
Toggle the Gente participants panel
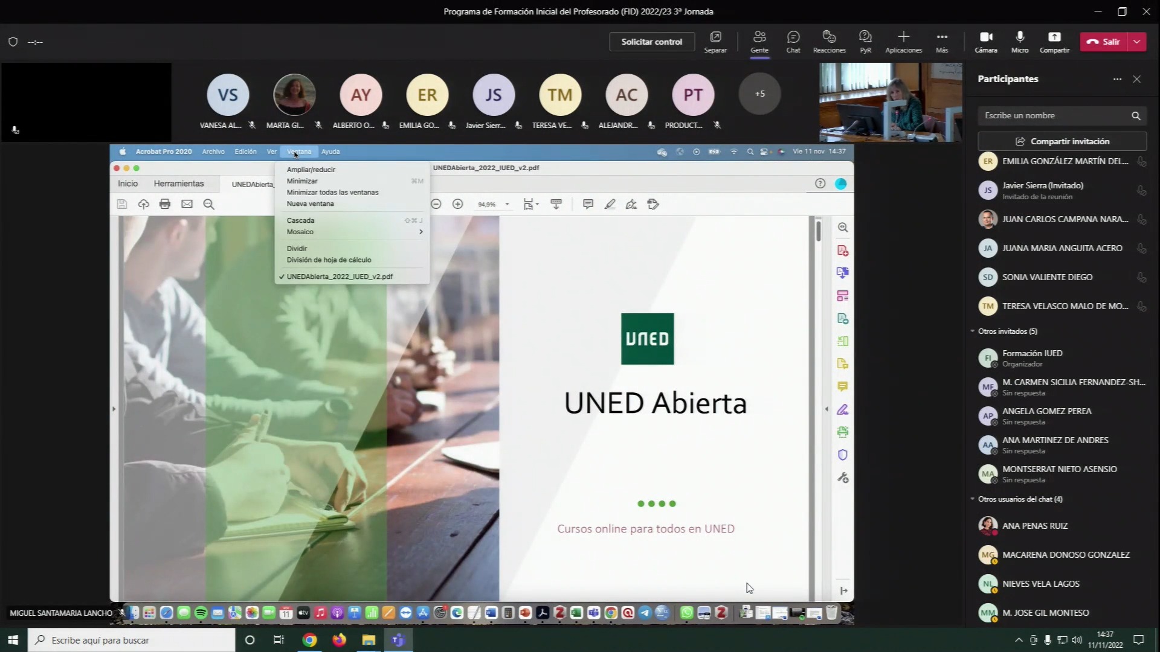(759, 42)
